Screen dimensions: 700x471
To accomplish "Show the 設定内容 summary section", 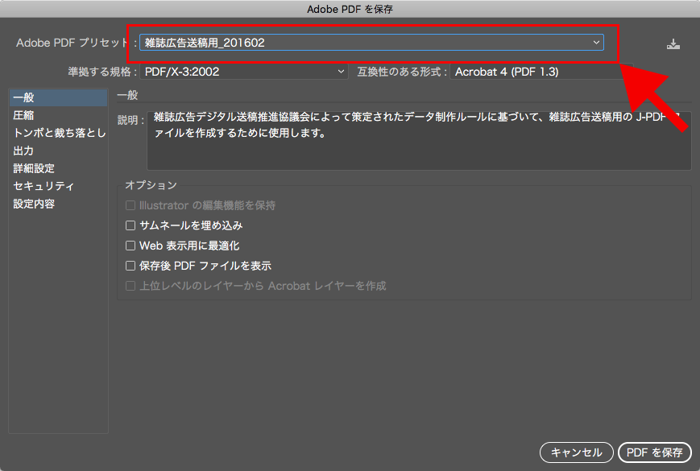I will coord(58,204).
